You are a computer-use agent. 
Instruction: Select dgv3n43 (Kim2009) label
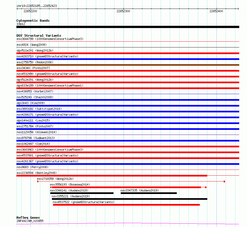pyautogui.click(x=31, y=103)
